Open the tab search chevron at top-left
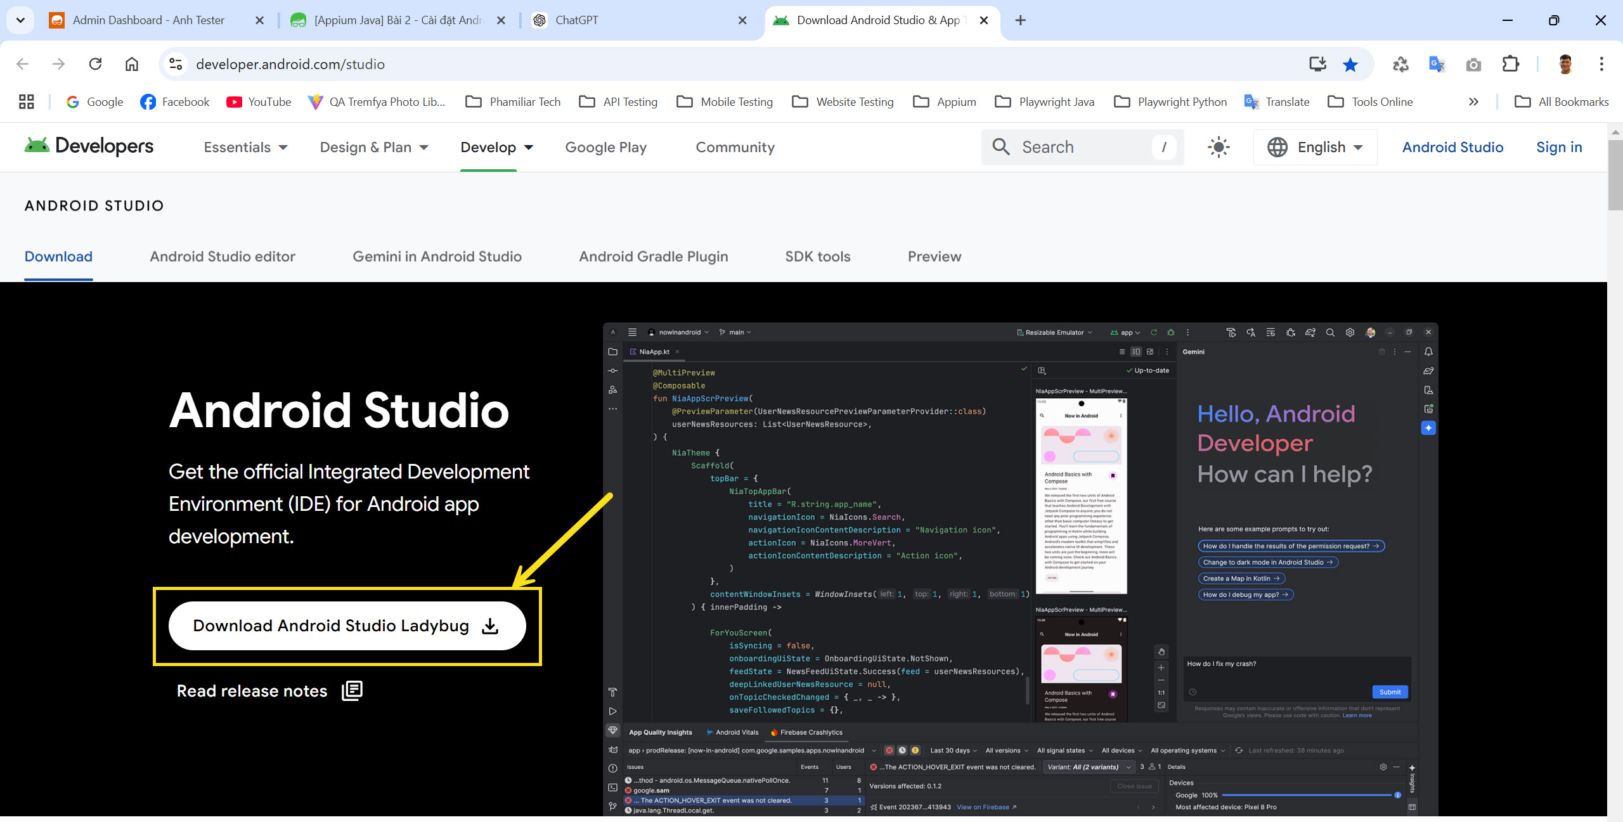 click(20, 20)
